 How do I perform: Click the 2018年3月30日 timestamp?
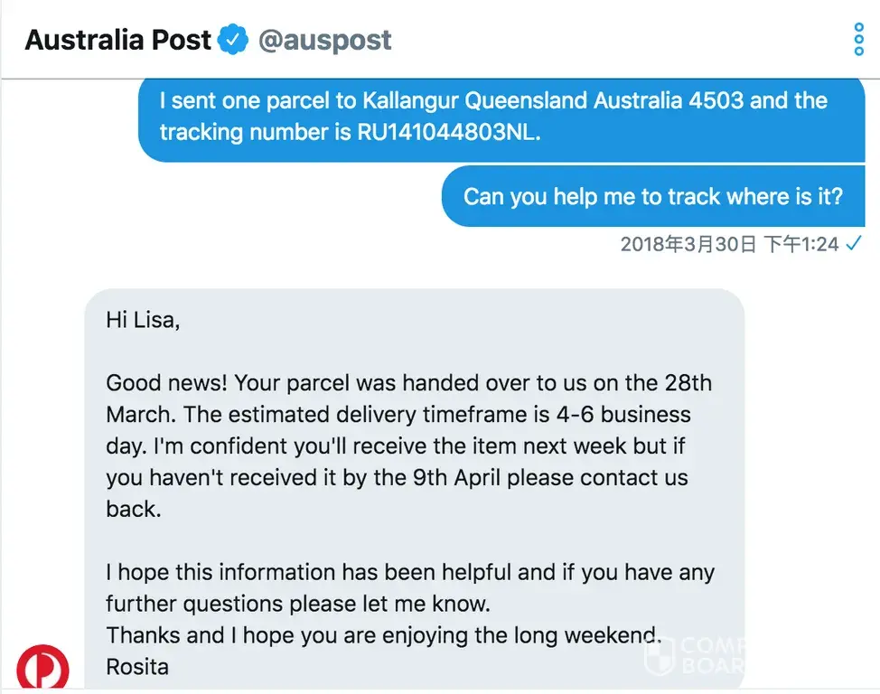point(688,244)
